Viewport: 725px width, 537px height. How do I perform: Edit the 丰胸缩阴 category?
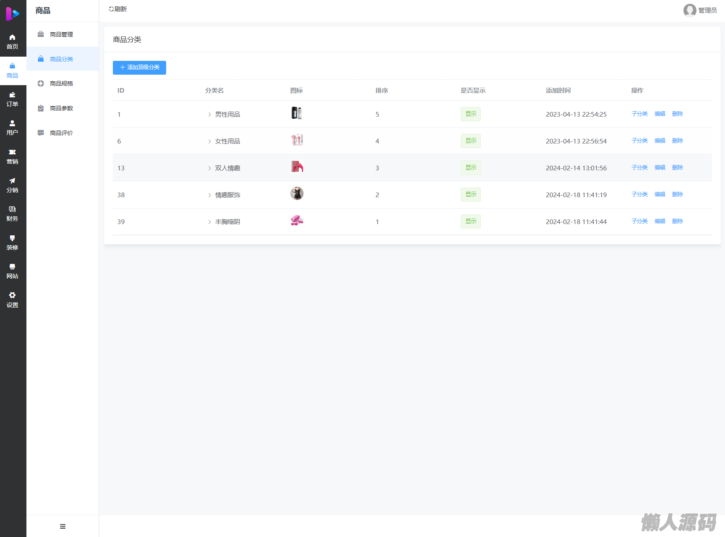660,221
